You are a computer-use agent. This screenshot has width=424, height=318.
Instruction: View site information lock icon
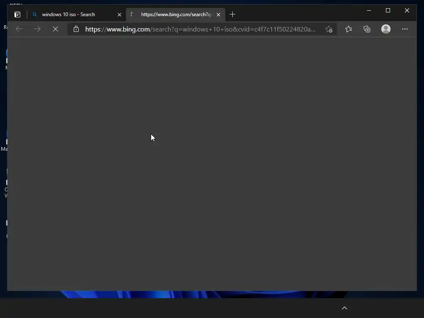click(76, 29)
